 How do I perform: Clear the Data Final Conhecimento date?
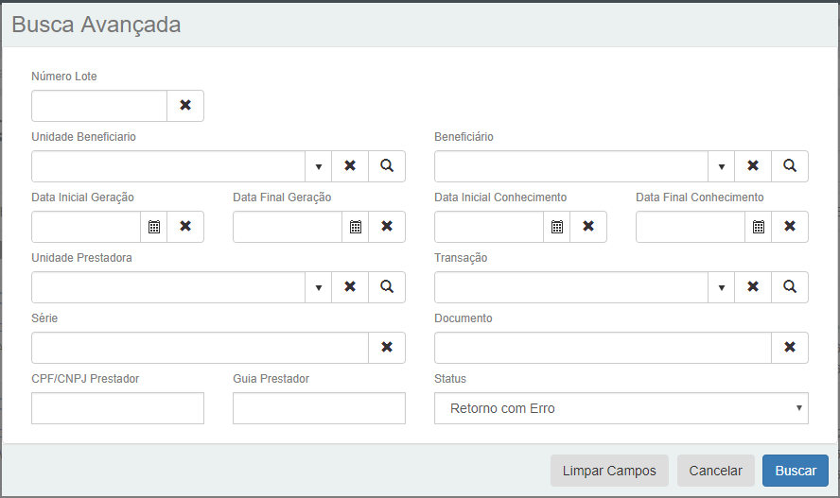pos(790,227)
